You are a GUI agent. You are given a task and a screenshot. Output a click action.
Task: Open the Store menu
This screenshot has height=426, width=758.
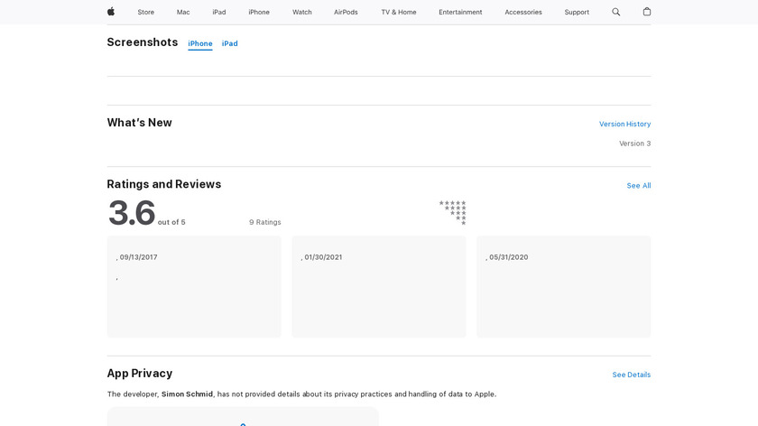[145, 12]
